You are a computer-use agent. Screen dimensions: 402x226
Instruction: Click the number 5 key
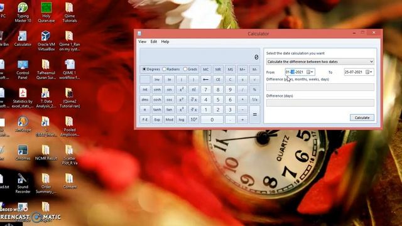218,99
